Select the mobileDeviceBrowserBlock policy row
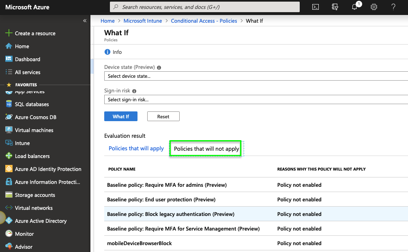 click(256, 243)
